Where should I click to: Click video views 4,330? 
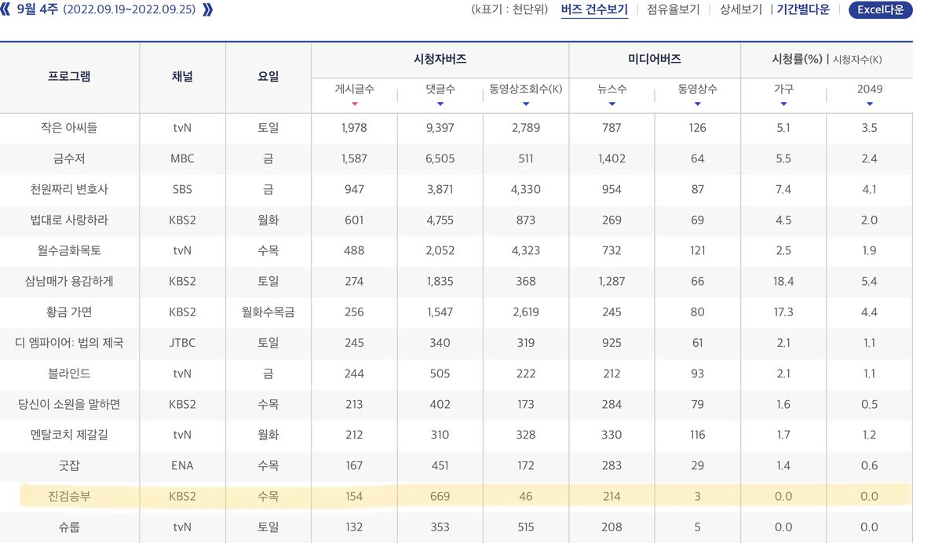click(x=526, y=189)
